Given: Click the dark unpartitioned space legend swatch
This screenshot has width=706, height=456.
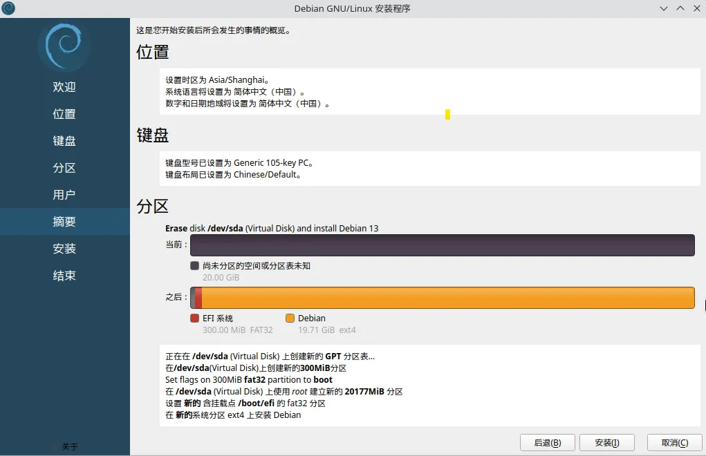Looking at the screenshot, I should click(194, 266).
